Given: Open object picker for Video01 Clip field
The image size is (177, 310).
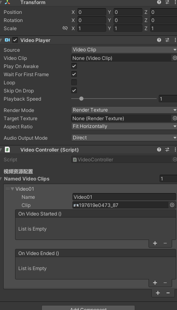Looking at the screenshot, I should (x=172, y=205).
